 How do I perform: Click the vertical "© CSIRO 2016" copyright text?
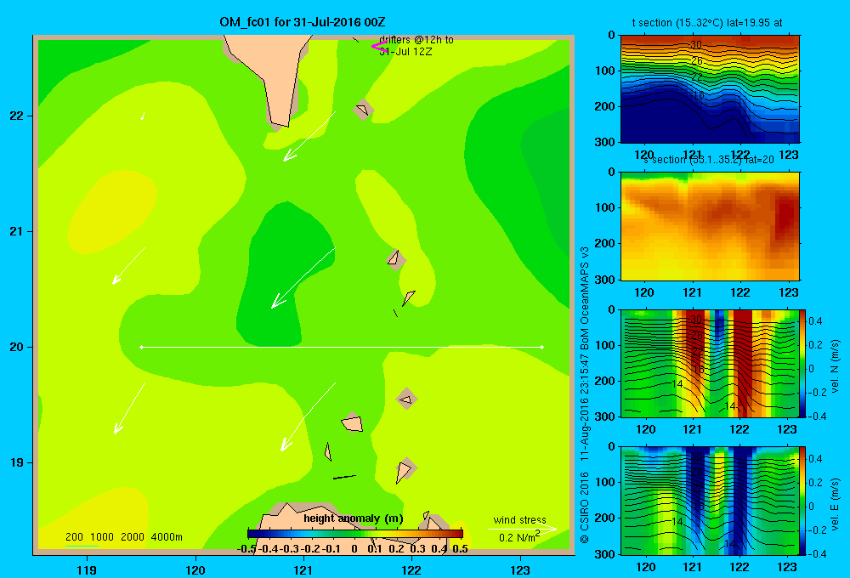pos(585,507)
